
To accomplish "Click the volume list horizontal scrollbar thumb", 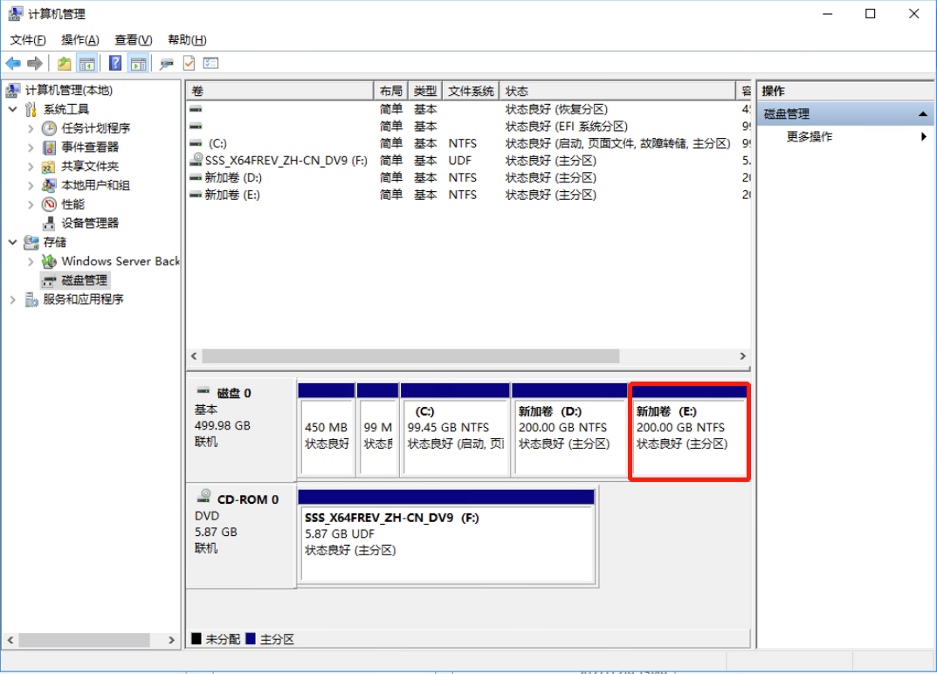I will (411, 356).
